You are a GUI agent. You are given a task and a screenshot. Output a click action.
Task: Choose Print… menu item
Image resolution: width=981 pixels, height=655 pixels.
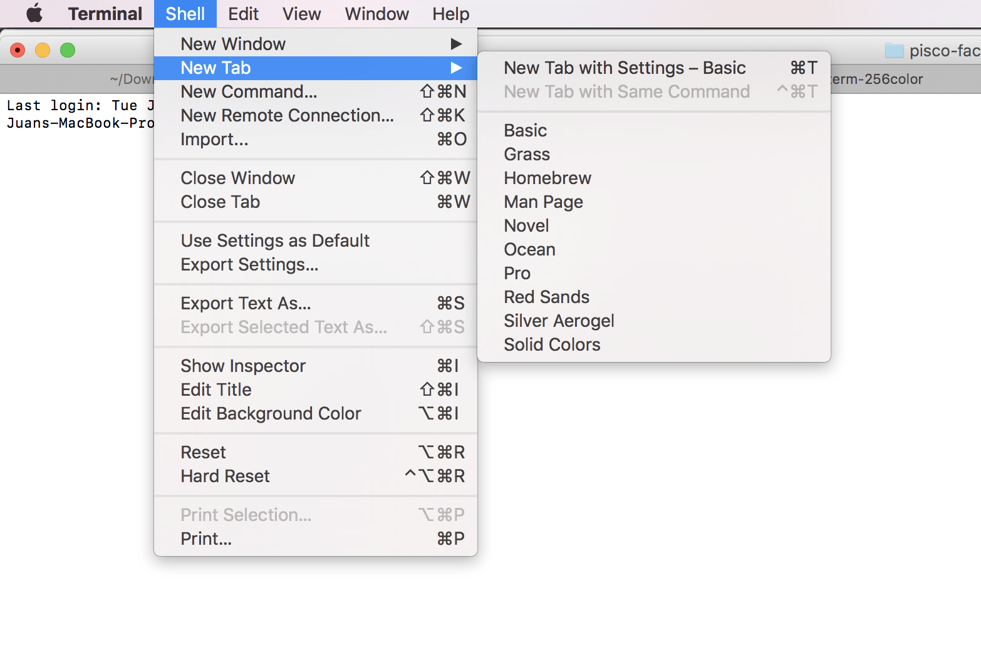pyautogui.click(x=316, y=539)
